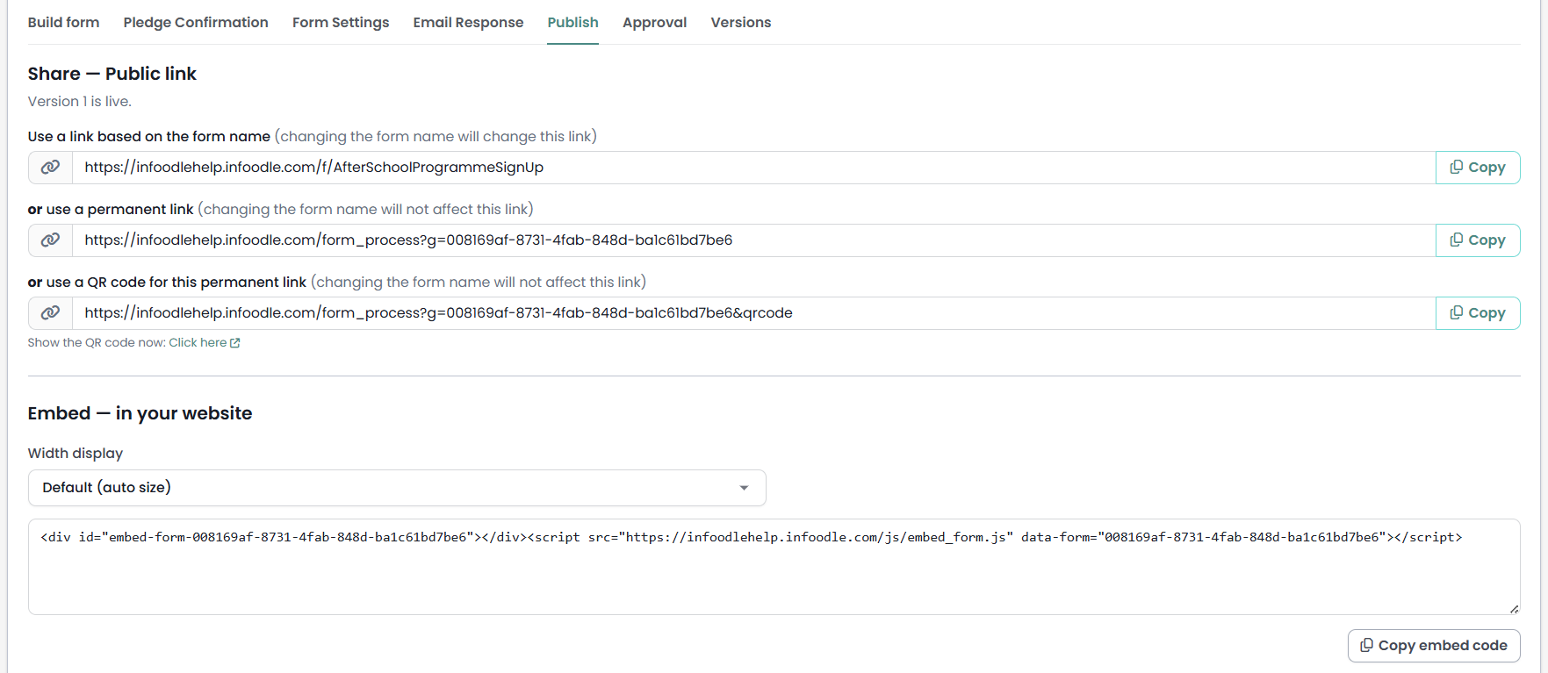Open the Approval tab

(654, 23)
